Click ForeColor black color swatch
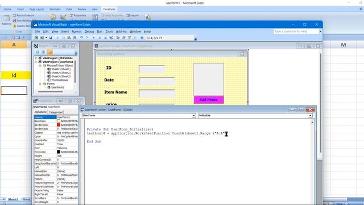364x205 pixels. coord(59,152)
